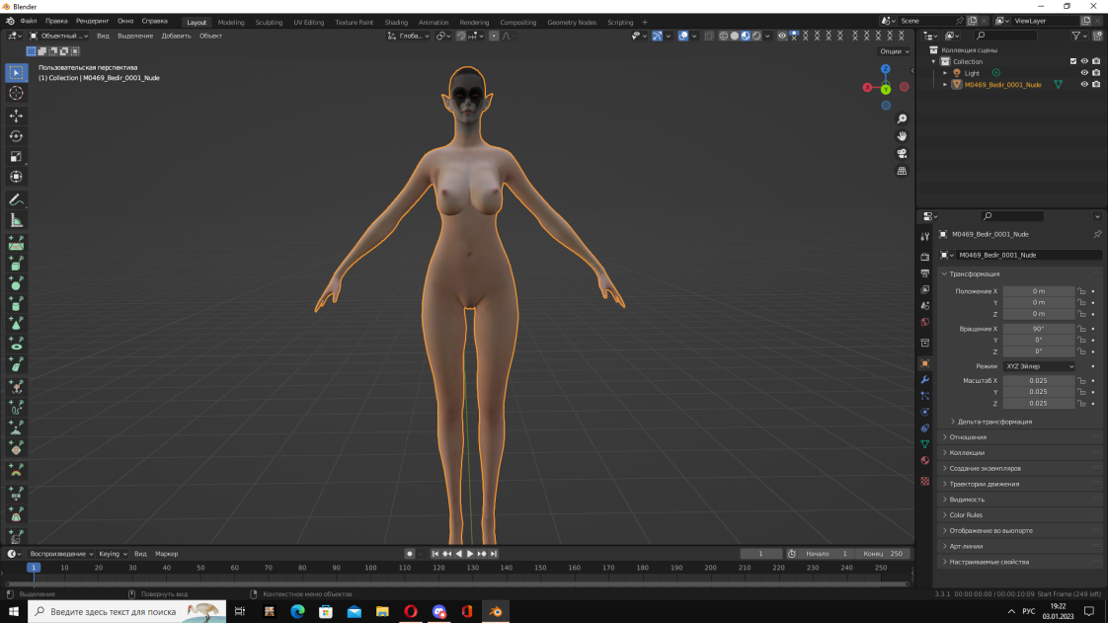Image resolution: width=1108 pixels, height=623 pixels.
Task: Select the Cursor tool in the left toolbar
Action: tap(16, 93)
